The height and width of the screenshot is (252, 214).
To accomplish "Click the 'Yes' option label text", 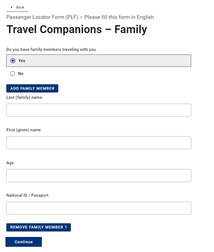I will pos(22,61).
